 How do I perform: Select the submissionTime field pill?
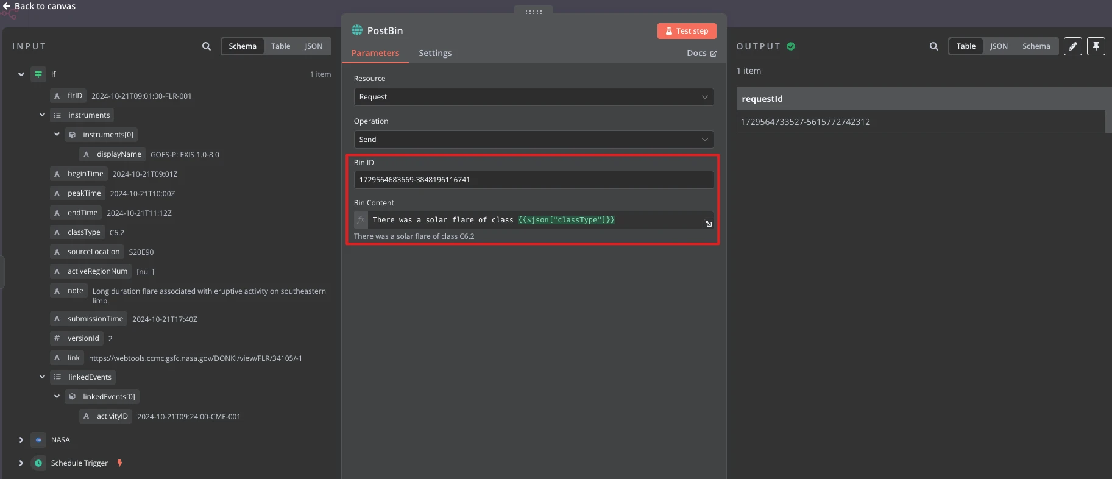[x=89, y=319]
